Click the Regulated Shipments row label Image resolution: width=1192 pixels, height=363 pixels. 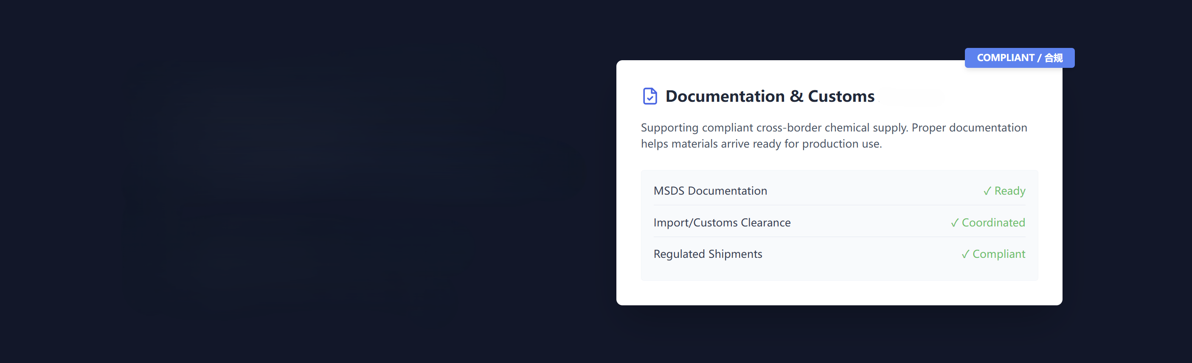click(708, 254)
